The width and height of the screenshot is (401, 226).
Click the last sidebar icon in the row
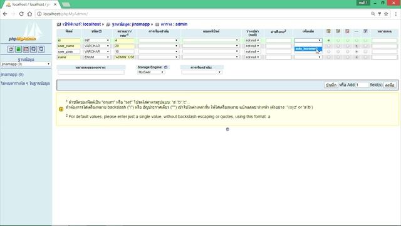point(41,49)
